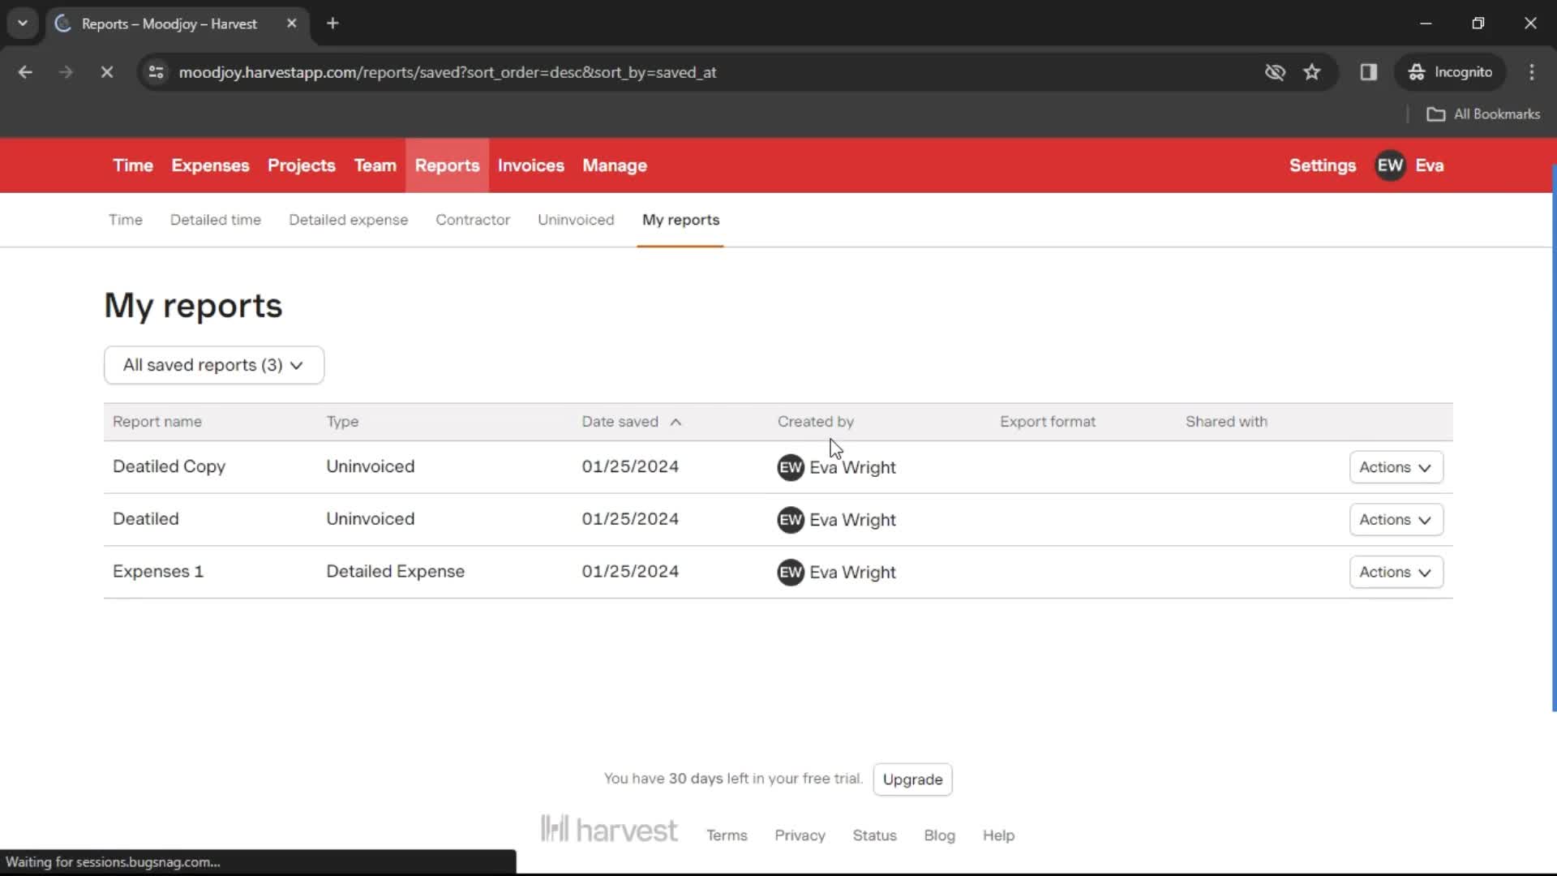Open the Eva user menu
Image resolution: width=1557 pixels, height=876 pixels.
(1429, 165)
